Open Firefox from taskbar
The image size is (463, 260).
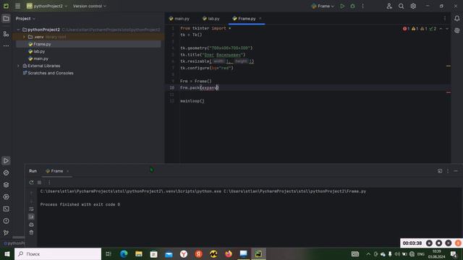pos(229,253)
